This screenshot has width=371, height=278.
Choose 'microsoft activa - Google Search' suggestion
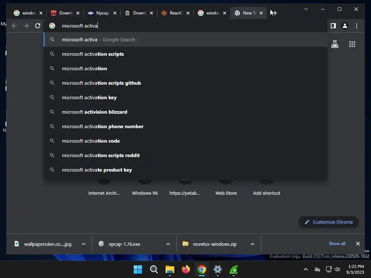coord(186,39)
